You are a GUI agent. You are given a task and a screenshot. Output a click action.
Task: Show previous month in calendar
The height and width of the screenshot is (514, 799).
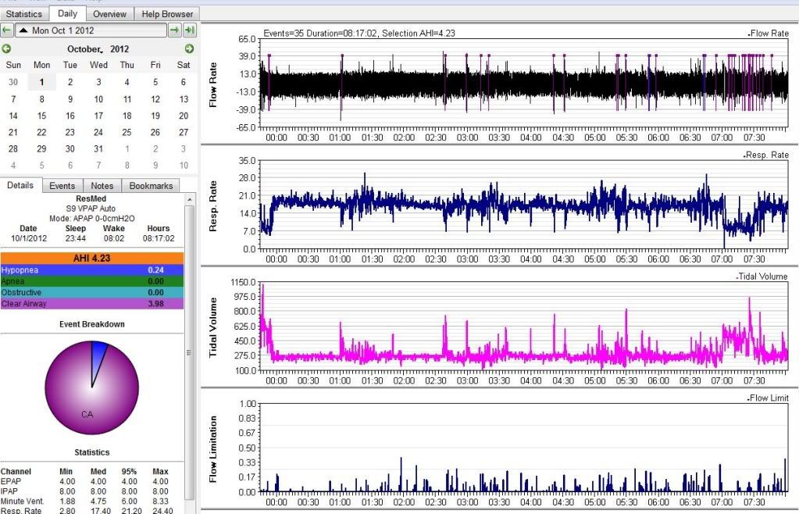[x=6, y=49]
